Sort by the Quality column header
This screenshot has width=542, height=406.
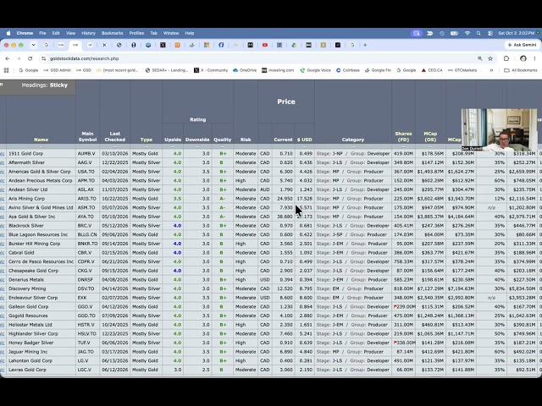[x=222, y=140]
